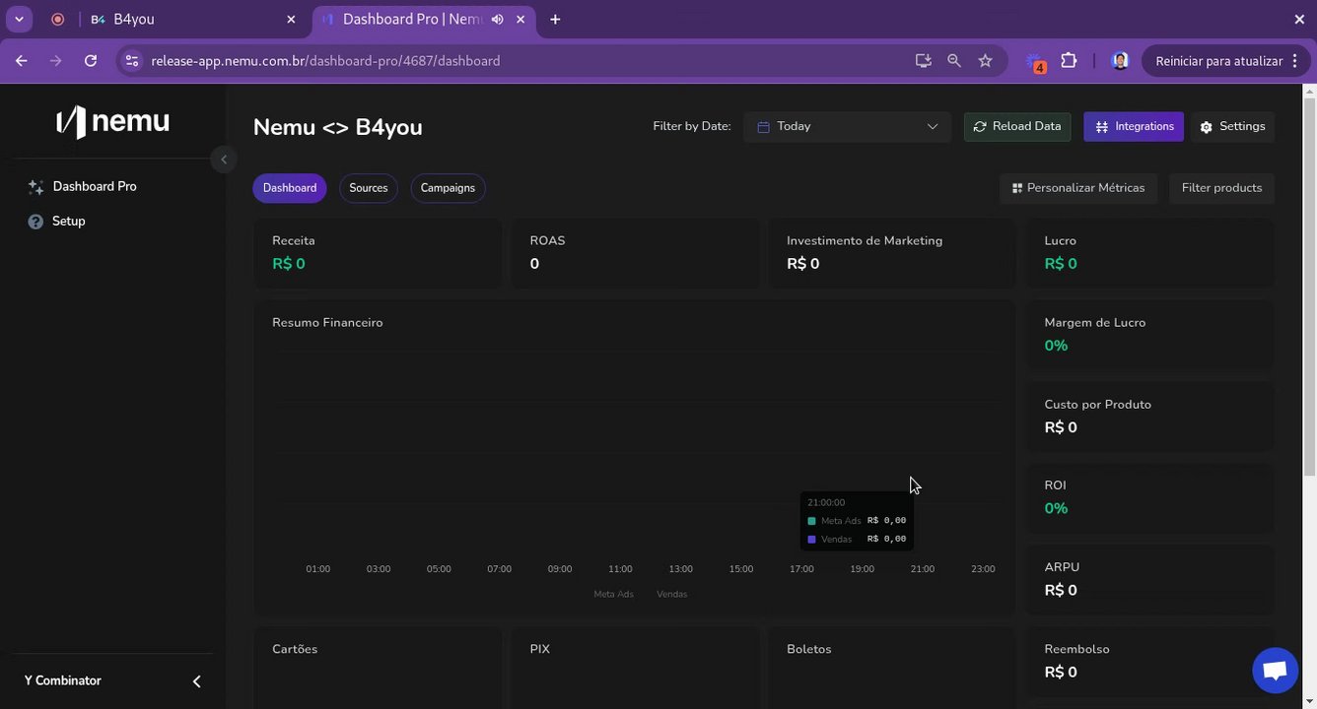Click the Margem de Lucro card

(1150, 335)
